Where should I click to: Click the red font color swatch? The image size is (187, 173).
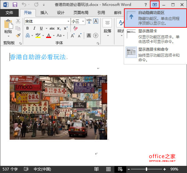(49, 35)
